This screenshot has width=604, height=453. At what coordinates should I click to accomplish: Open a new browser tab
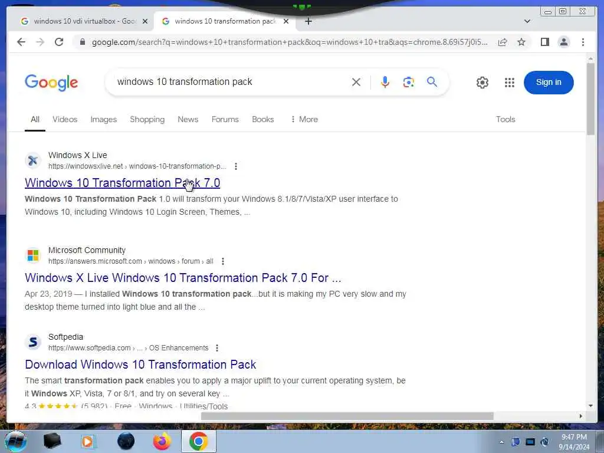coord(308,21)
